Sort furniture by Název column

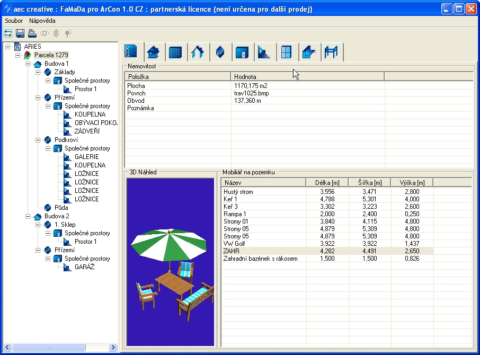(263, 183)
